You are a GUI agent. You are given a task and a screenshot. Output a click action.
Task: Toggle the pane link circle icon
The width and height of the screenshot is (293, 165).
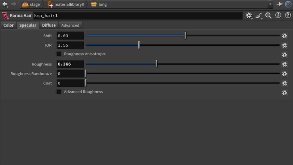pyautogui.click(x=288, y=4)
